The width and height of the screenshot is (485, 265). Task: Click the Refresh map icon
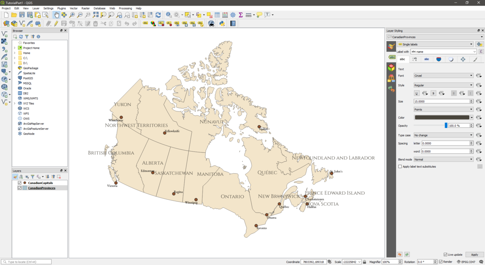158,15
